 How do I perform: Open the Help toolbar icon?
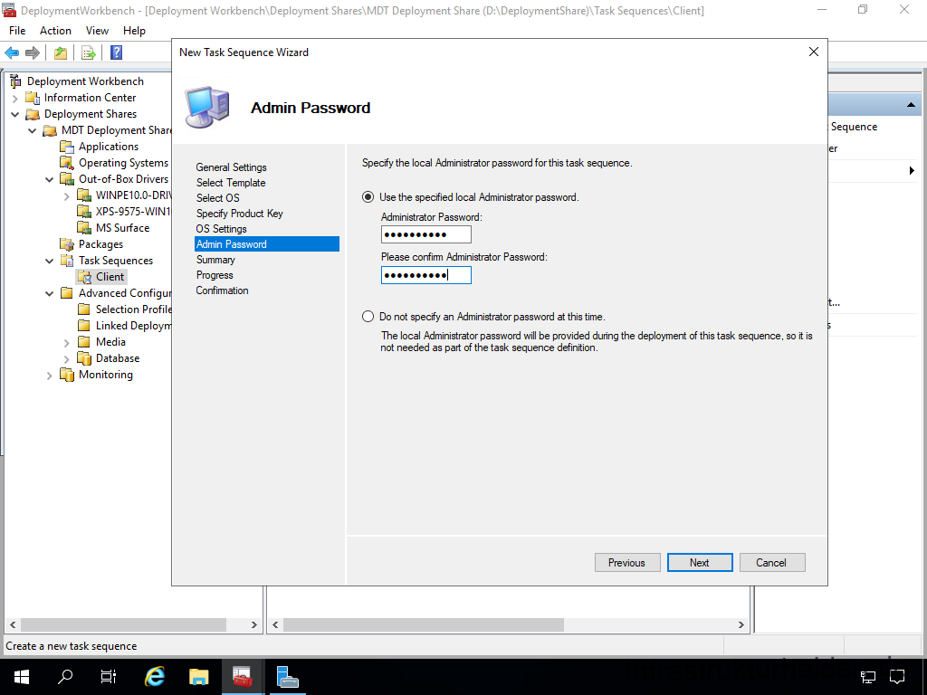(117, 52)
